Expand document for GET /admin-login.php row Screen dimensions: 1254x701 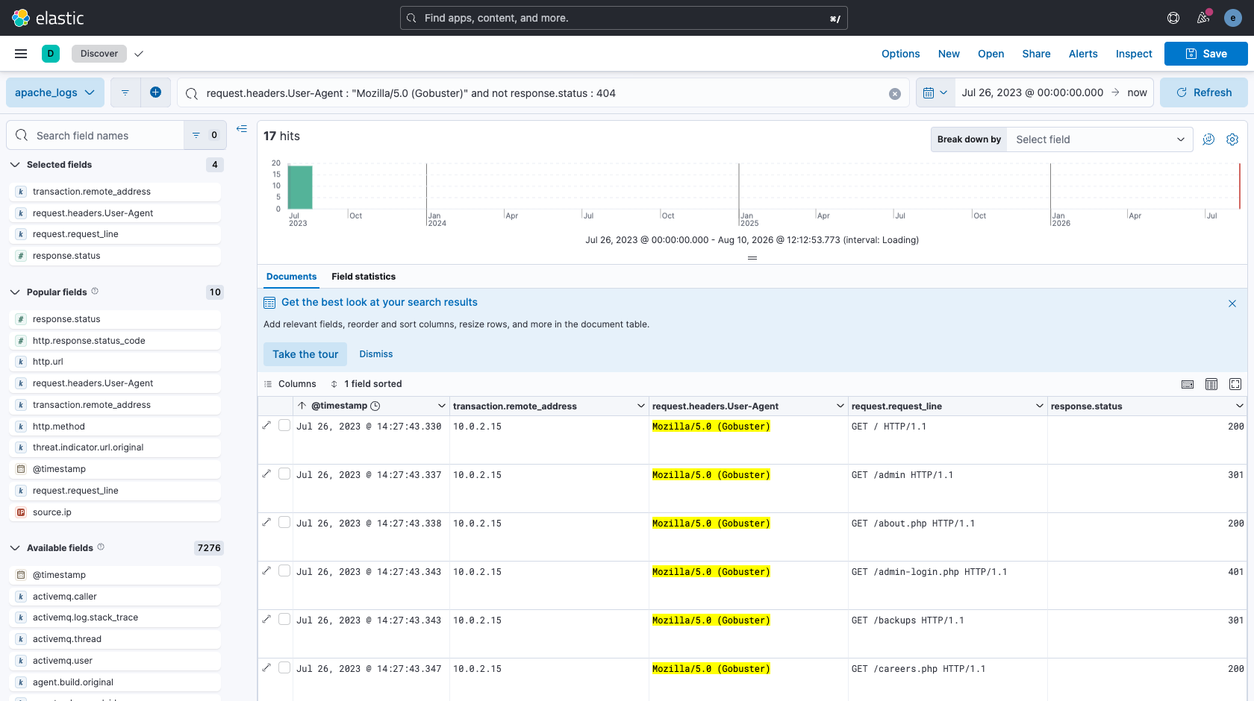coord(266,570)
